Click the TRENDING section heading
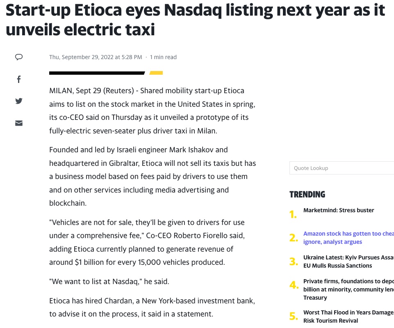This screenshot has height=328, width=394. tap(307, 195)
